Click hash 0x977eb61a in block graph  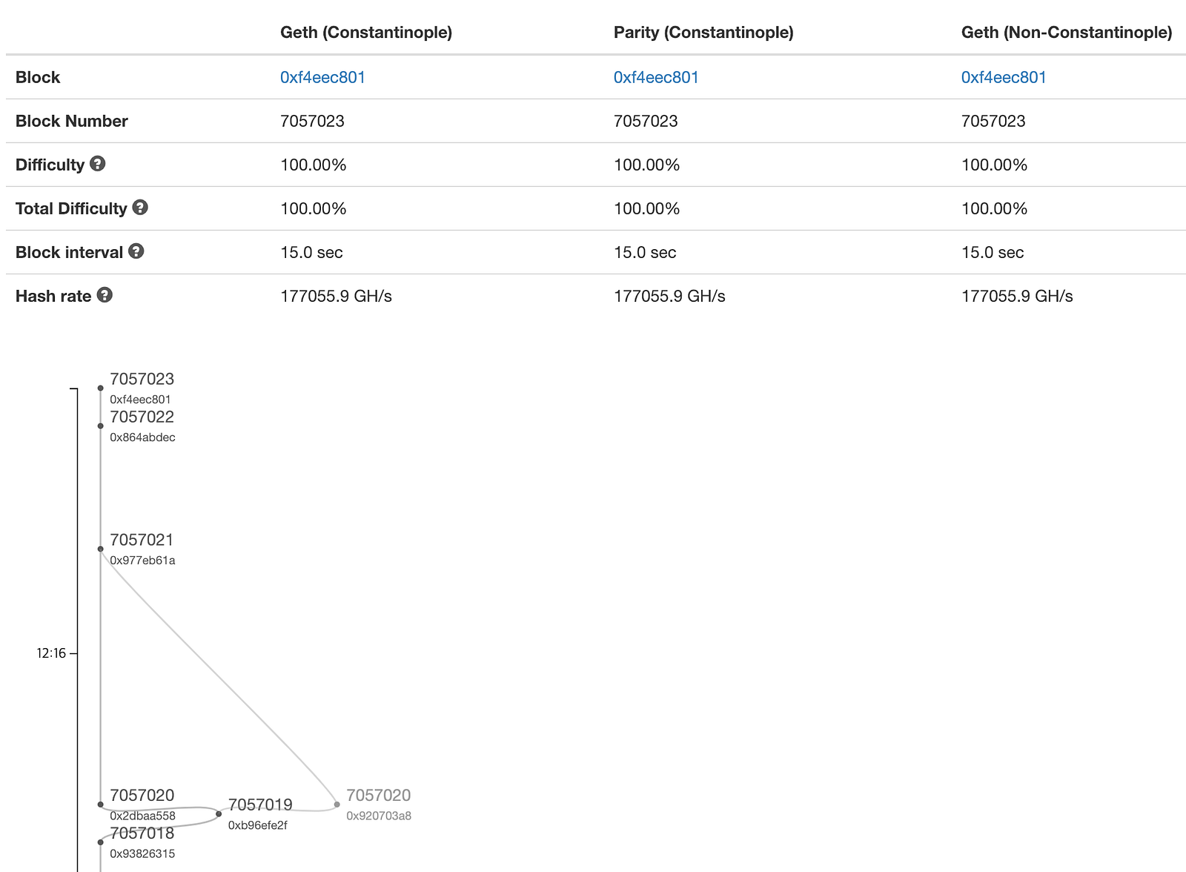142,561
